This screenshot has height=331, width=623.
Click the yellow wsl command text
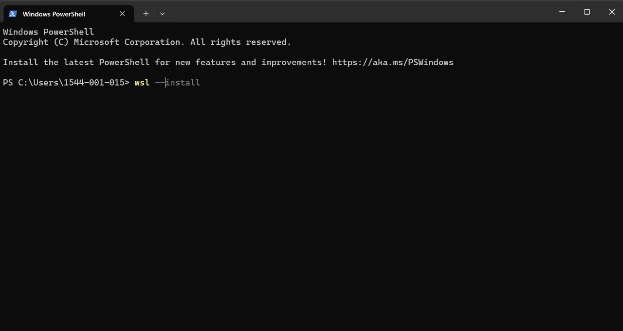142,82
